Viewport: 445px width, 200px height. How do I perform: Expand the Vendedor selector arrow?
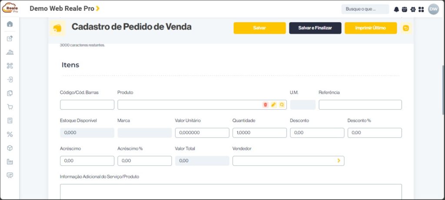pos(339,161)
